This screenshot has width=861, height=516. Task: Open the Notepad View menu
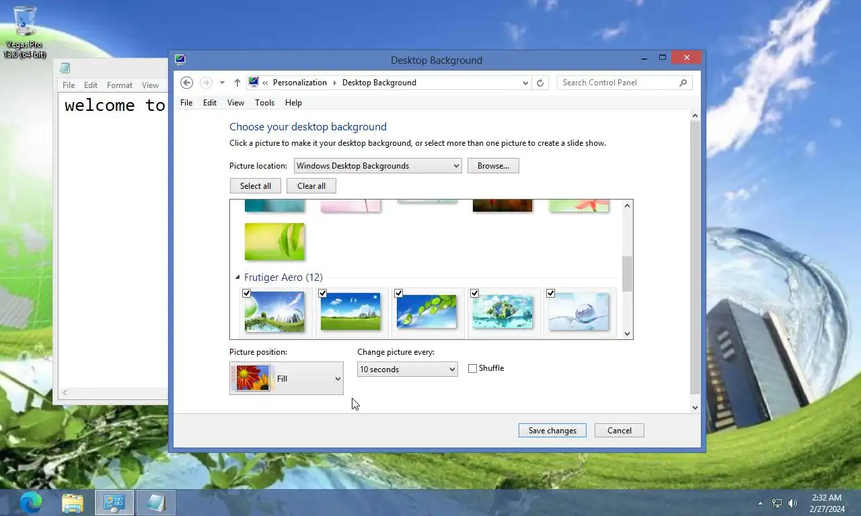click(x=150, y=85)
